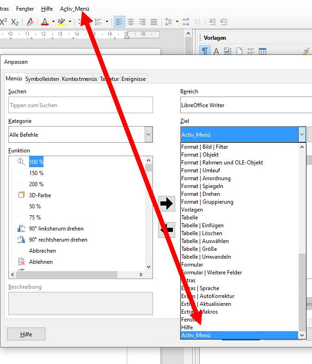The height and width of the screenshot is (364, 312).
Task: Click the increase paragraph spacing icon
Action: [186, 22]
